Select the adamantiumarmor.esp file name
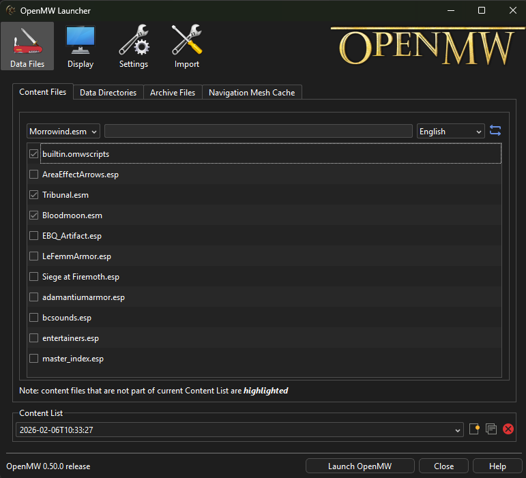The width and height of the screenshot is (526, 478). click(x=83, y=297)
